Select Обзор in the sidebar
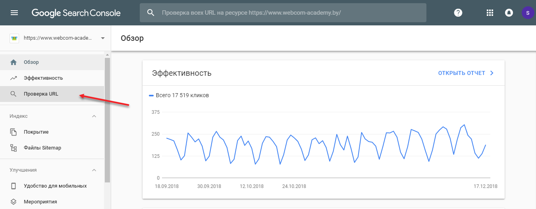536x209 pixels. (x=31, y=62)
